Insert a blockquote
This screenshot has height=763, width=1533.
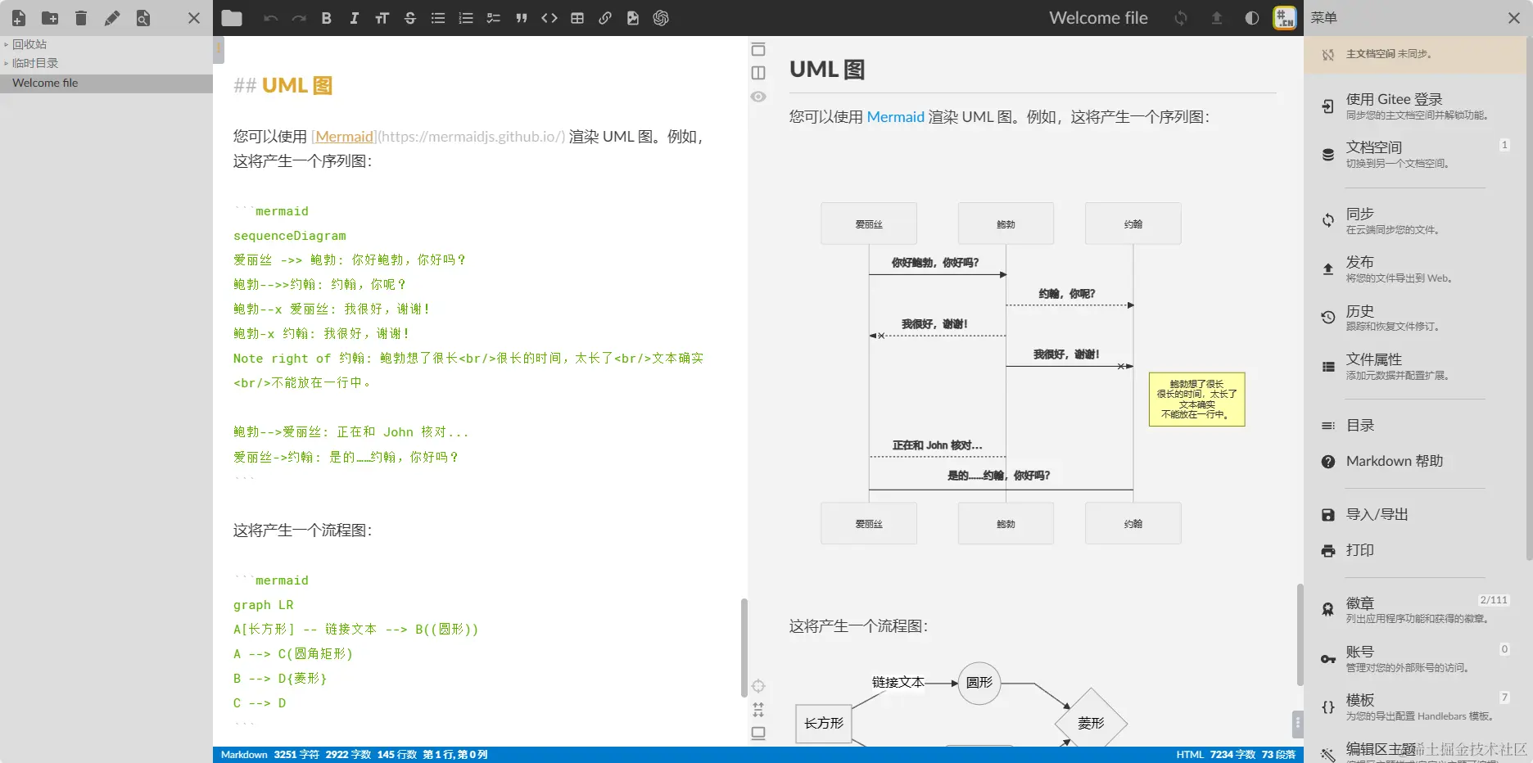click(522, 18)
